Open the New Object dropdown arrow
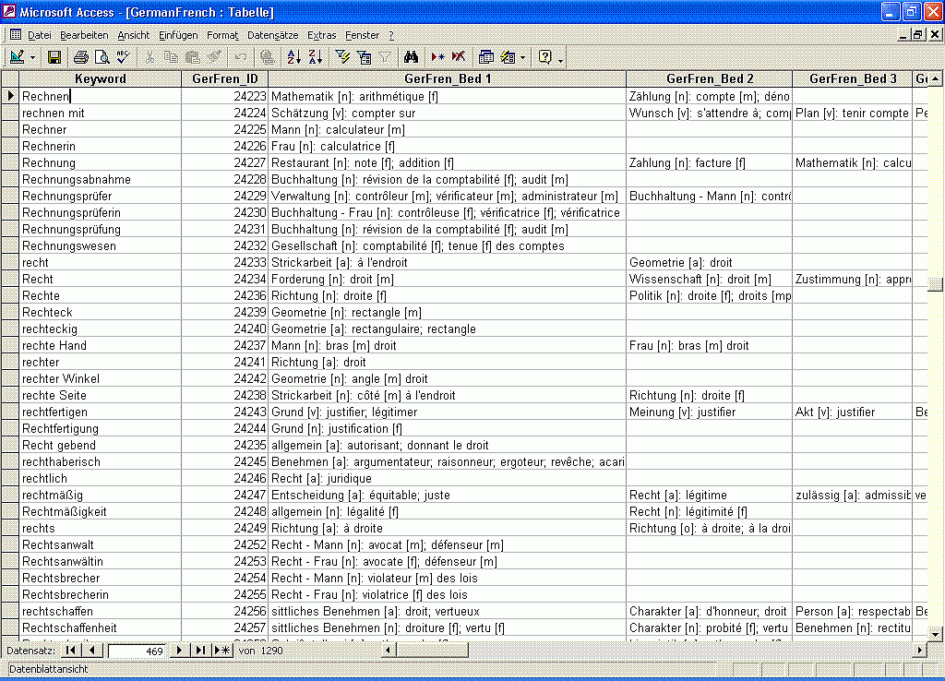 [x=522, y=58]
